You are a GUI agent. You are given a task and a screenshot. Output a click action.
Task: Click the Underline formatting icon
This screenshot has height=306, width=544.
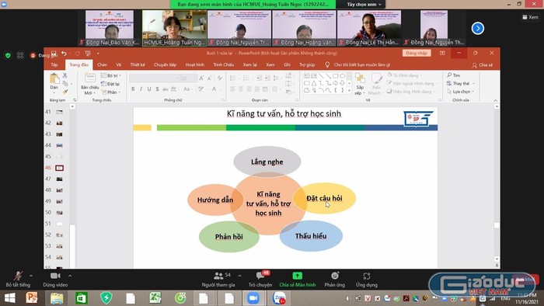[x=149, y=89]
